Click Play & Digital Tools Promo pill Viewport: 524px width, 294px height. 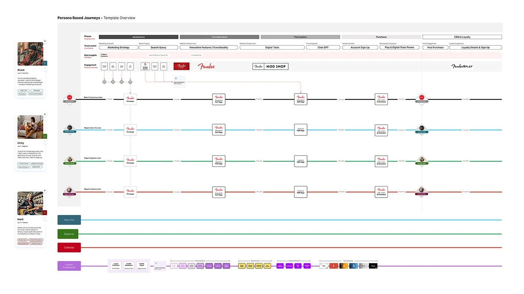point(400,48)
